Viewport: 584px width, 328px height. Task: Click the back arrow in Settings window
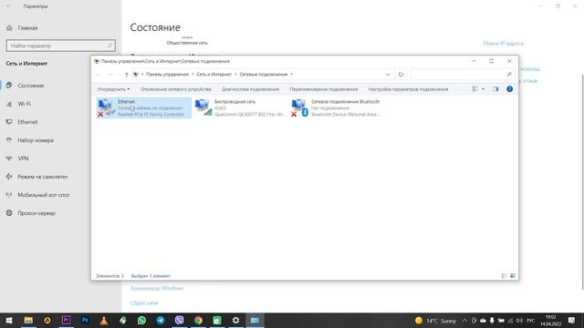click(x=8, y=6)
